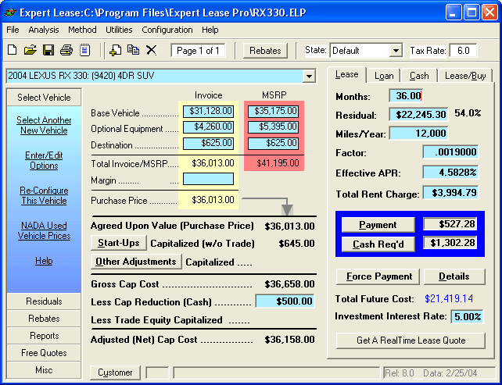The width and height of the screenshot is (502, 385).
Task: Open a file with the folder icon
Action: [x=30, y=50]
